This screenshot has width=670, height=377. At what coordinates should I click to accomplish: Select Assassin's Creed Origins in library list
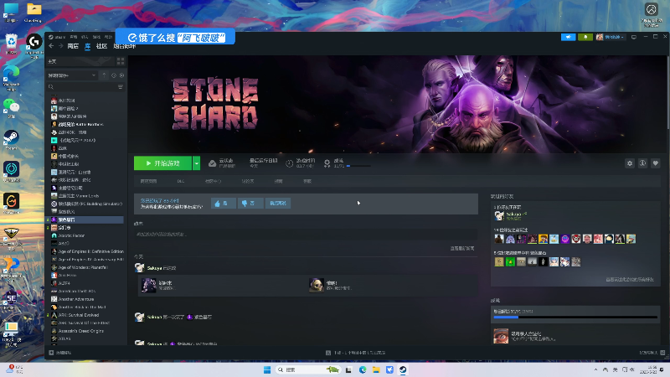point(80,331)
